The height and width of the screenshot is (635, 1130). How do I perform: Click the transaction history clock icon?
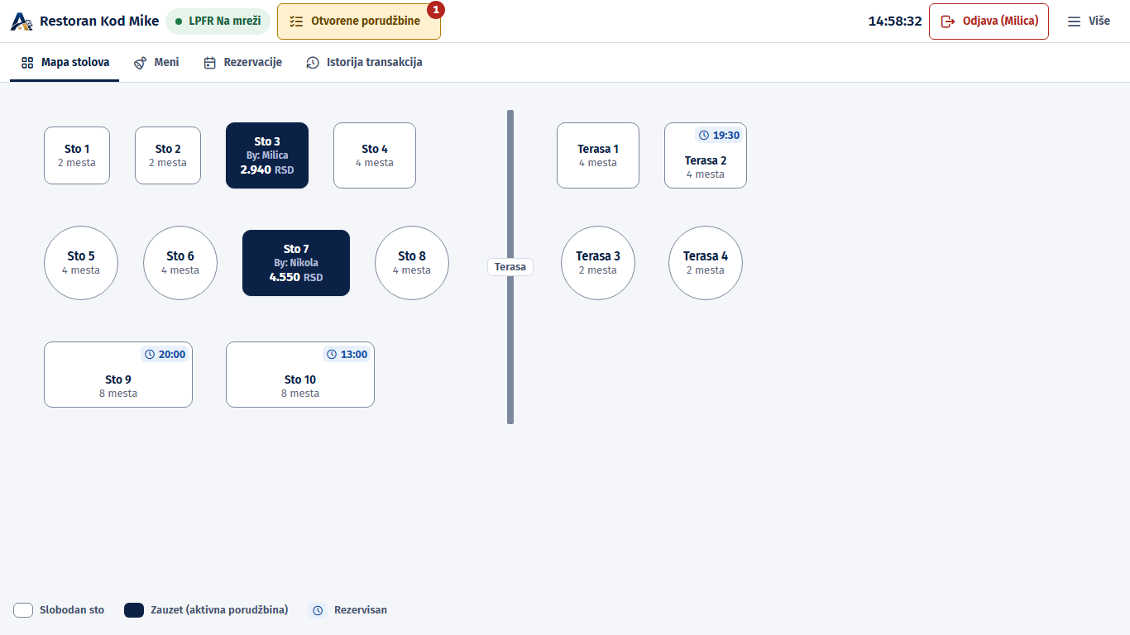[313, 63]
